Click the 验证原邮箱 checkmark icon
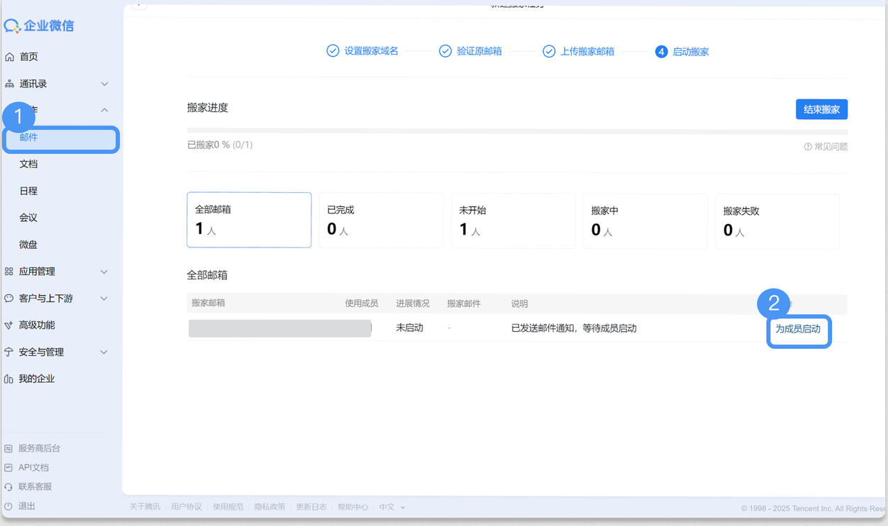888x526 pixels. pos(445,51)
